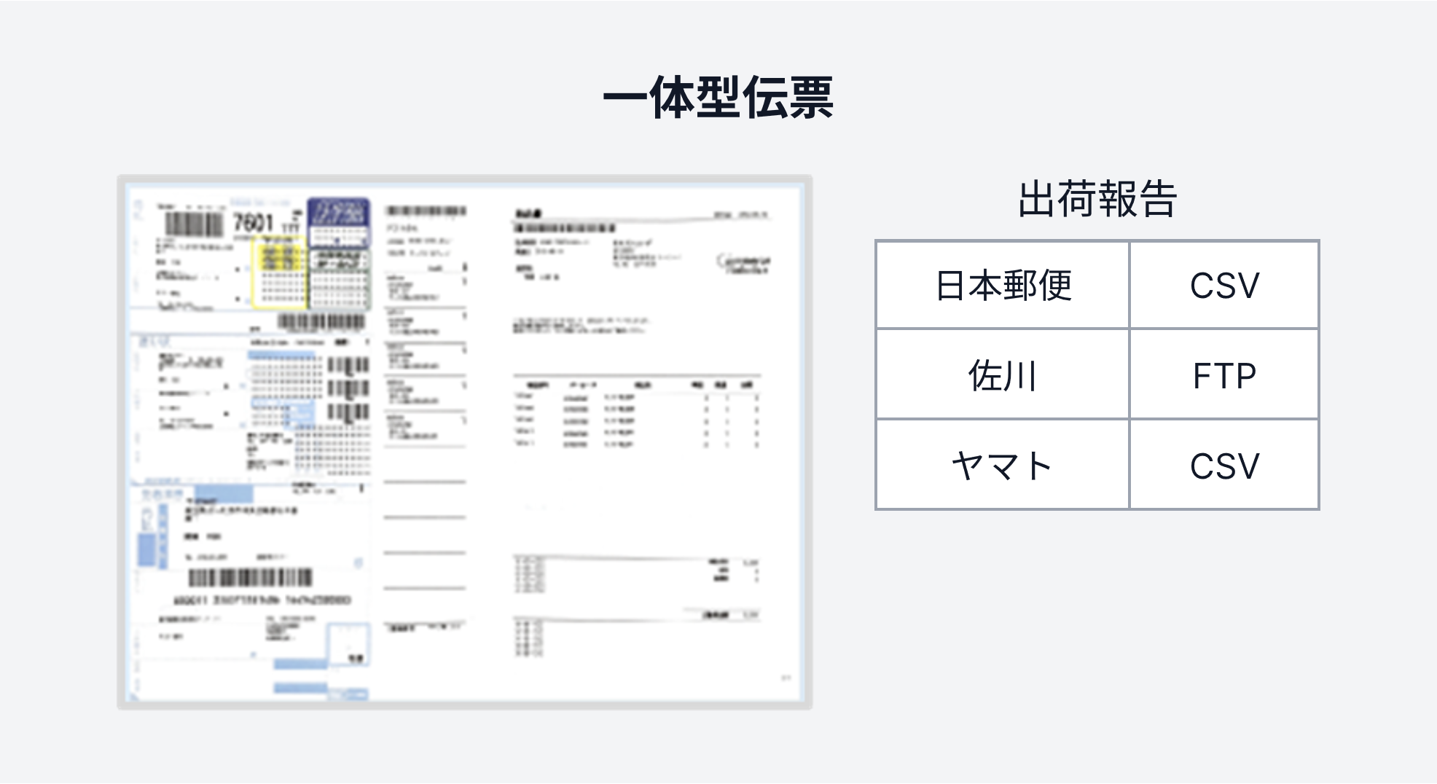
Task: Click the light blue rectangle in lower-left label
Action: pyautogui.click(x=224, y=493)
